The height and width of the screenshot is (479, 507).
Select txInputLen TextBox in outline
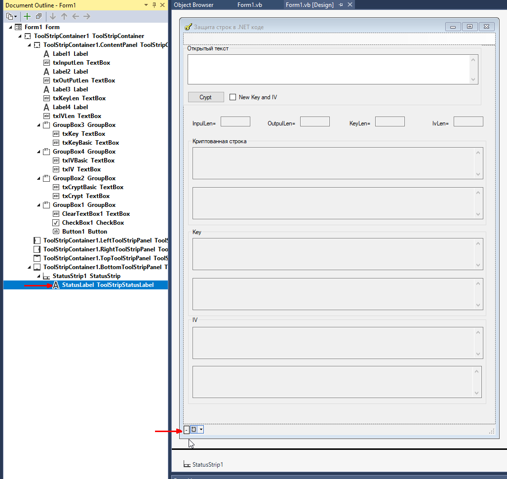point(81,63)
